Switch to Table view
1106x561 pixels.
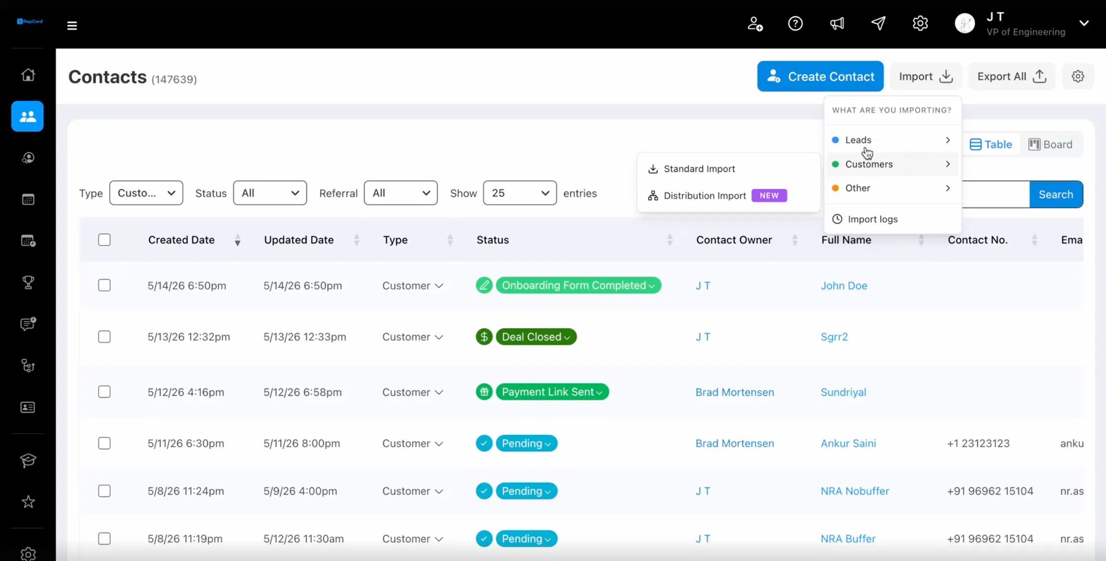991,144
